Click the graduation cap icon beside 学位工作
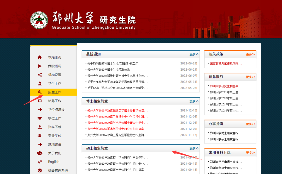Image resolution: width=282 pixels, height=174 pixels. click(x=40, y=118)
